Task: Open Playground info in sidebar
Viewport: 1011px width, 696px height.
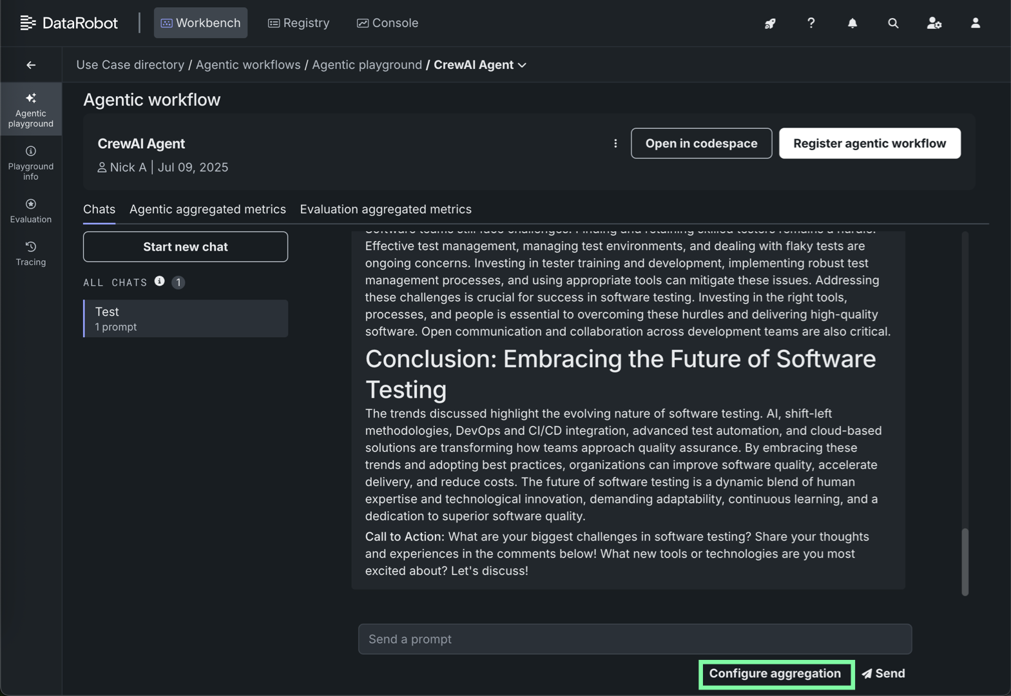Action: click(x=31, y=162)
